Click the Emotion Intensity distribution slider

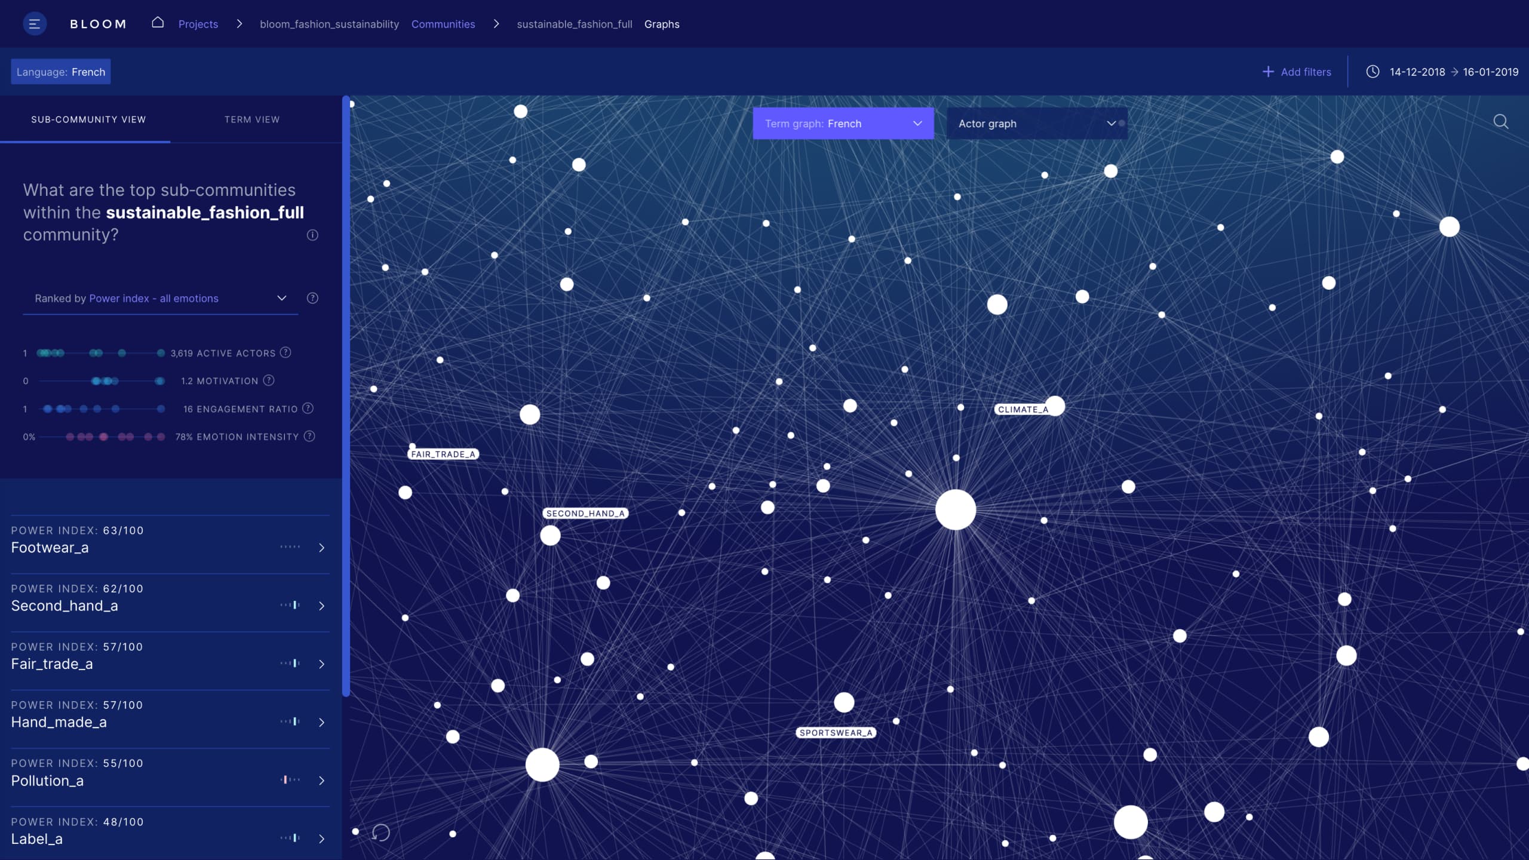pyautogui.click(x=100, y=437)
